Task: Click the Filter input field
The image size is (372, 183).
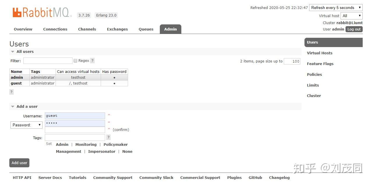Action: (x=48, y=61)
